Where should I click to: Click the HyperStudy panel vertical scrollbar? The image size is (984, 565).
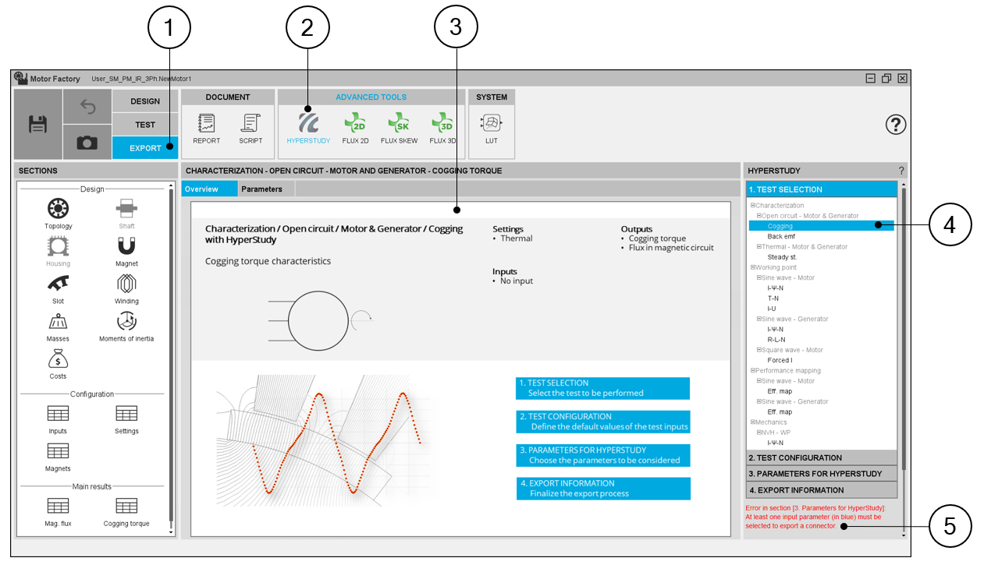(904, 327)
